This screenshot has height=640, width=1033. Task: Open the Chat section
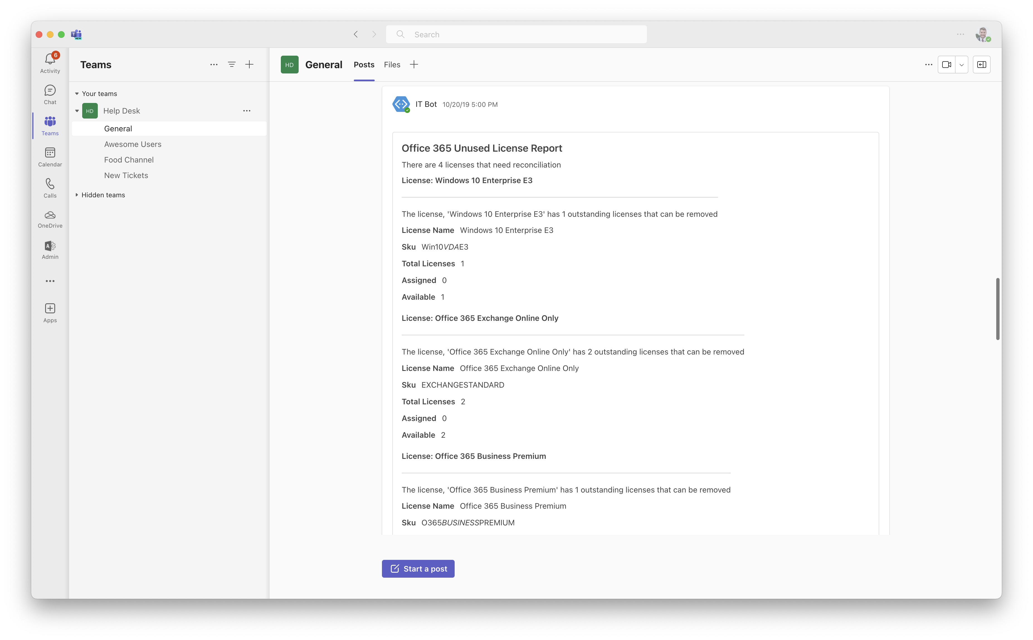pos(50,95)
